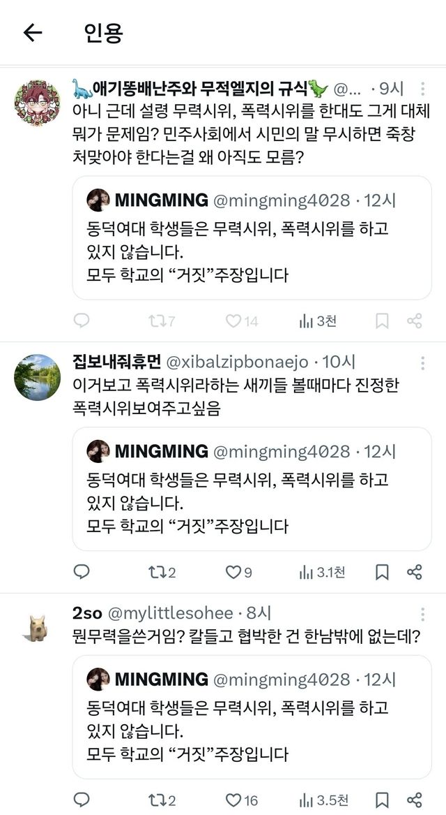This screenshot has width=446, height=815.
Task: Share 2so's quote tweet
Action: point(415,800)
